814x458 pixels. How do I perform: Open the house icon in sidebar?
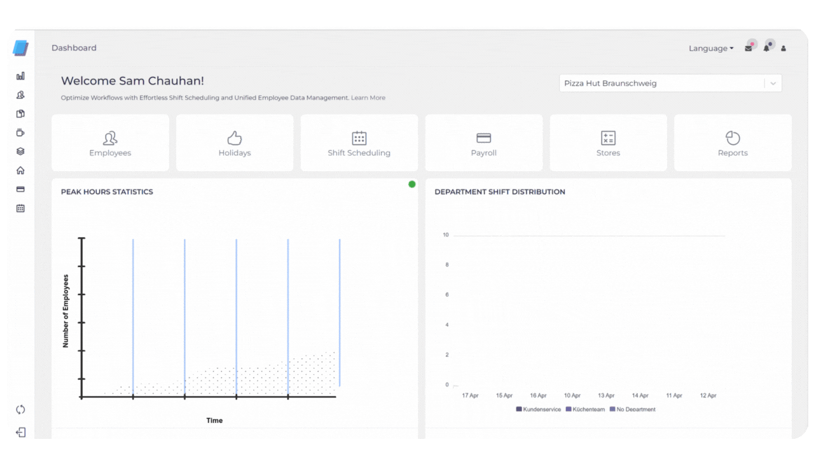pyautogui.click(x=20, y=170)
